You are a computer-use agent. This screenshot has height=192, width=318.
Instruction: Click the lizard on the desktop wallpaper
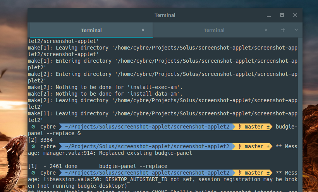point(15,160)
